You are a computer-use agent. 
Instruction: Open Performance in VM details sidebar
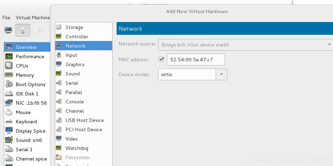pos(27,56)
